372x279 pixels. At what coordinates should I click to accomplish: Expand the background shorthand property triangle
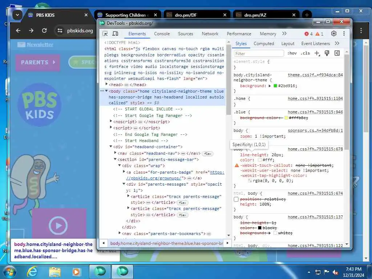pos(270,86)
